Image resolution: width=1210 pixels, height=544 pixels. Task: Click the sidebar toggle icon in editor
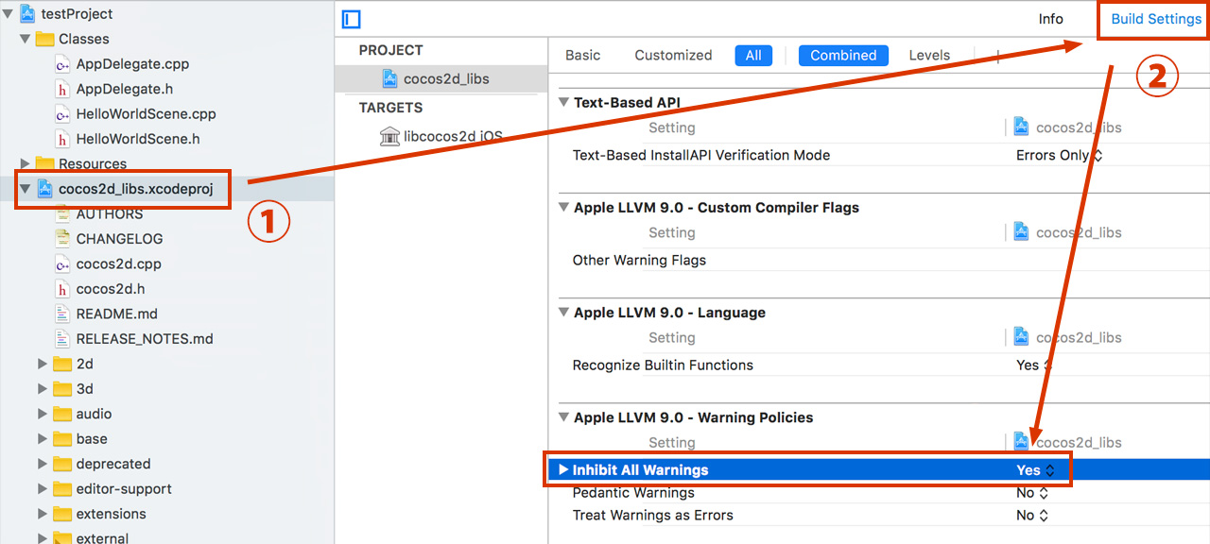pyautogui.click(x=352, y=19)
